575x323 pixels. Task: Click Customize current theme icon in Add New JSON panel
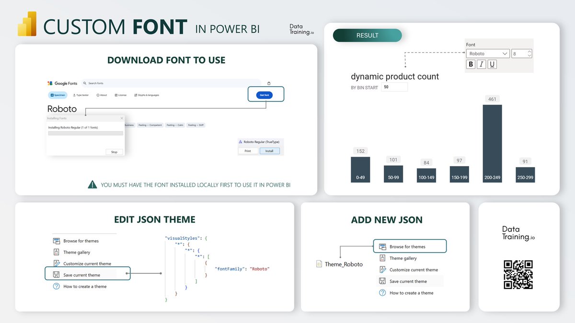382,269
